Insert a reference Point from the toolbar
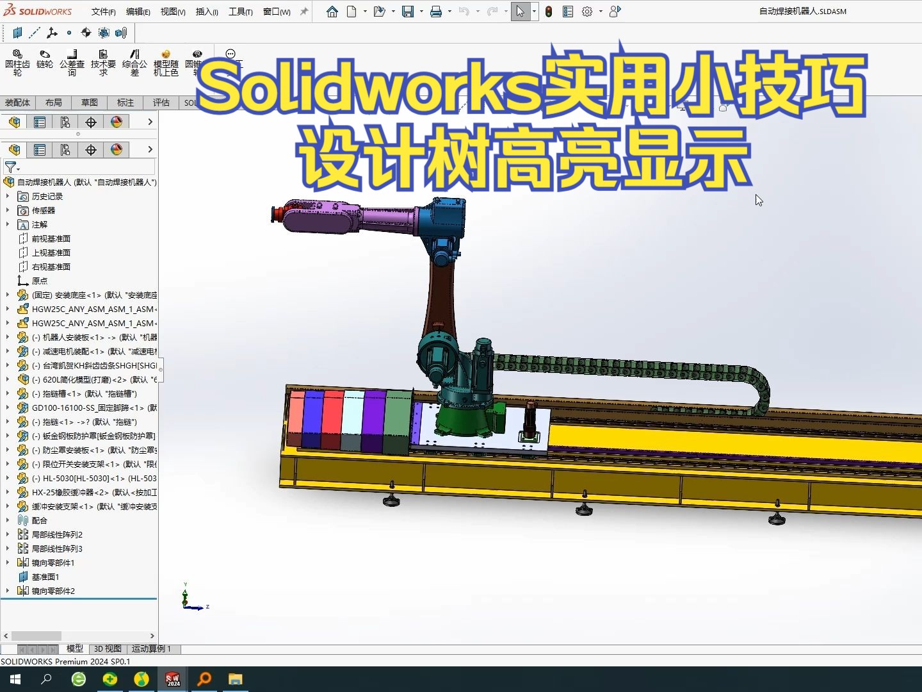 pos(69,33)
